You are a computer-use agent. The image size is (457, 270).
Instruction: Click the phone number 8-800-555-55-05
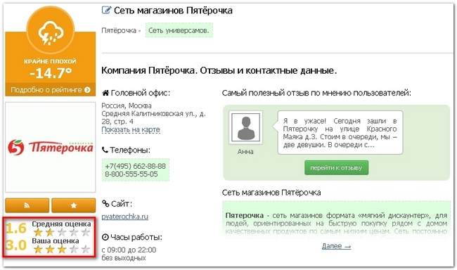point(131,174)
